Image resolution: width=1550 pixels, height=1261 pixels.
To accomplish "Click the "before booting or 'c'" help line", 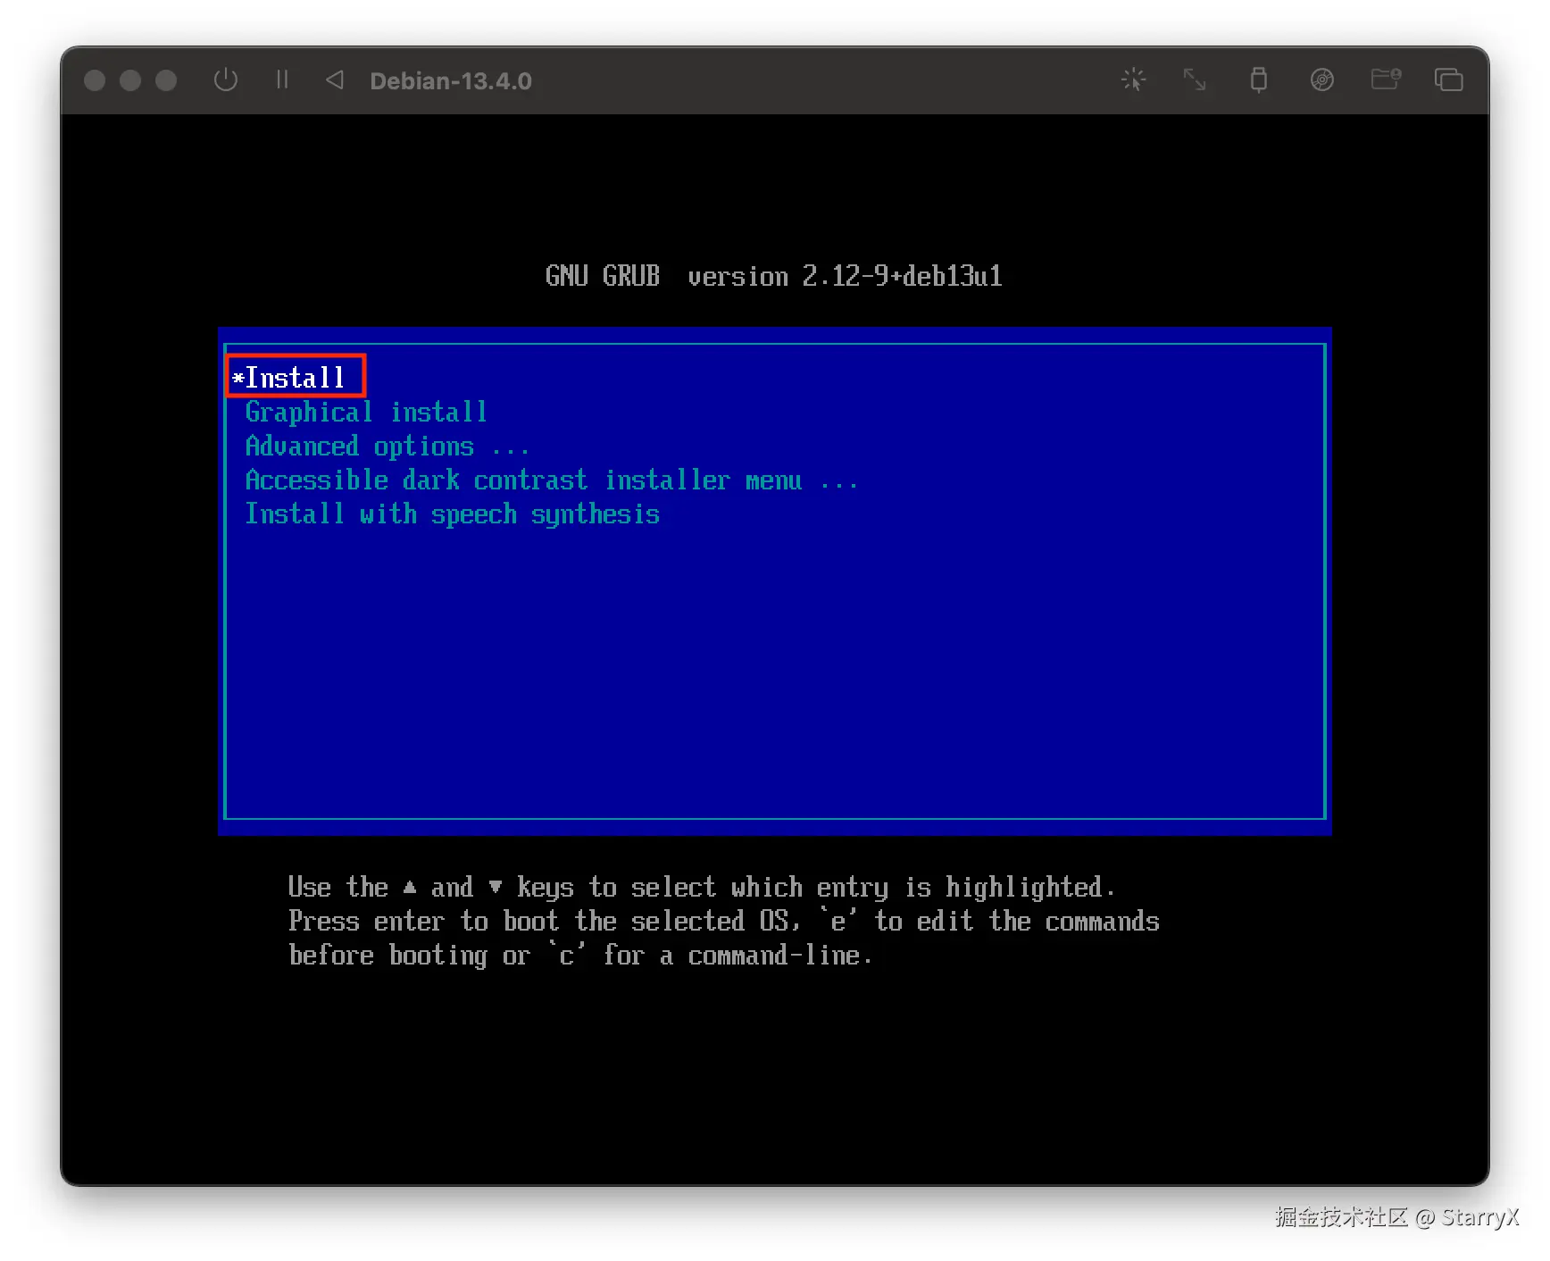I will tap(580, 955).
